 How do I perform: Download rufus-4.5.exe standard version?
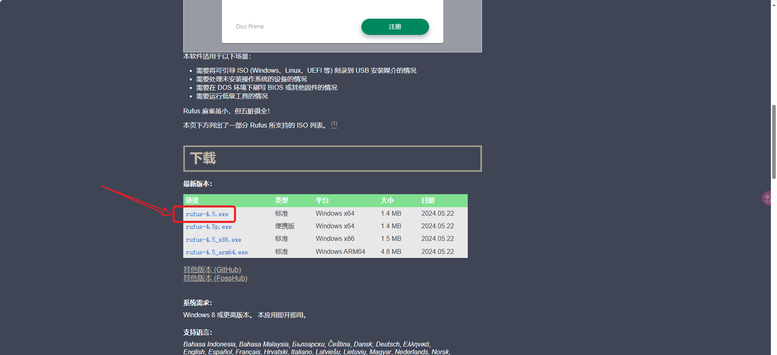207,214
